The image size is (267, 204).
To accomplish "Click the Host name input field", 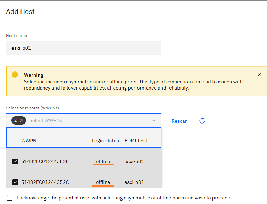I will coord(84,48).
